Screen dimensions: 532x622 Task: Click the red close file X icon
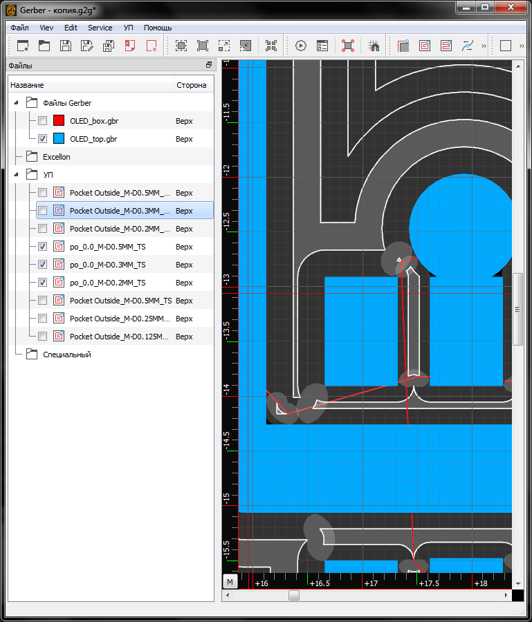click(152, 46)
